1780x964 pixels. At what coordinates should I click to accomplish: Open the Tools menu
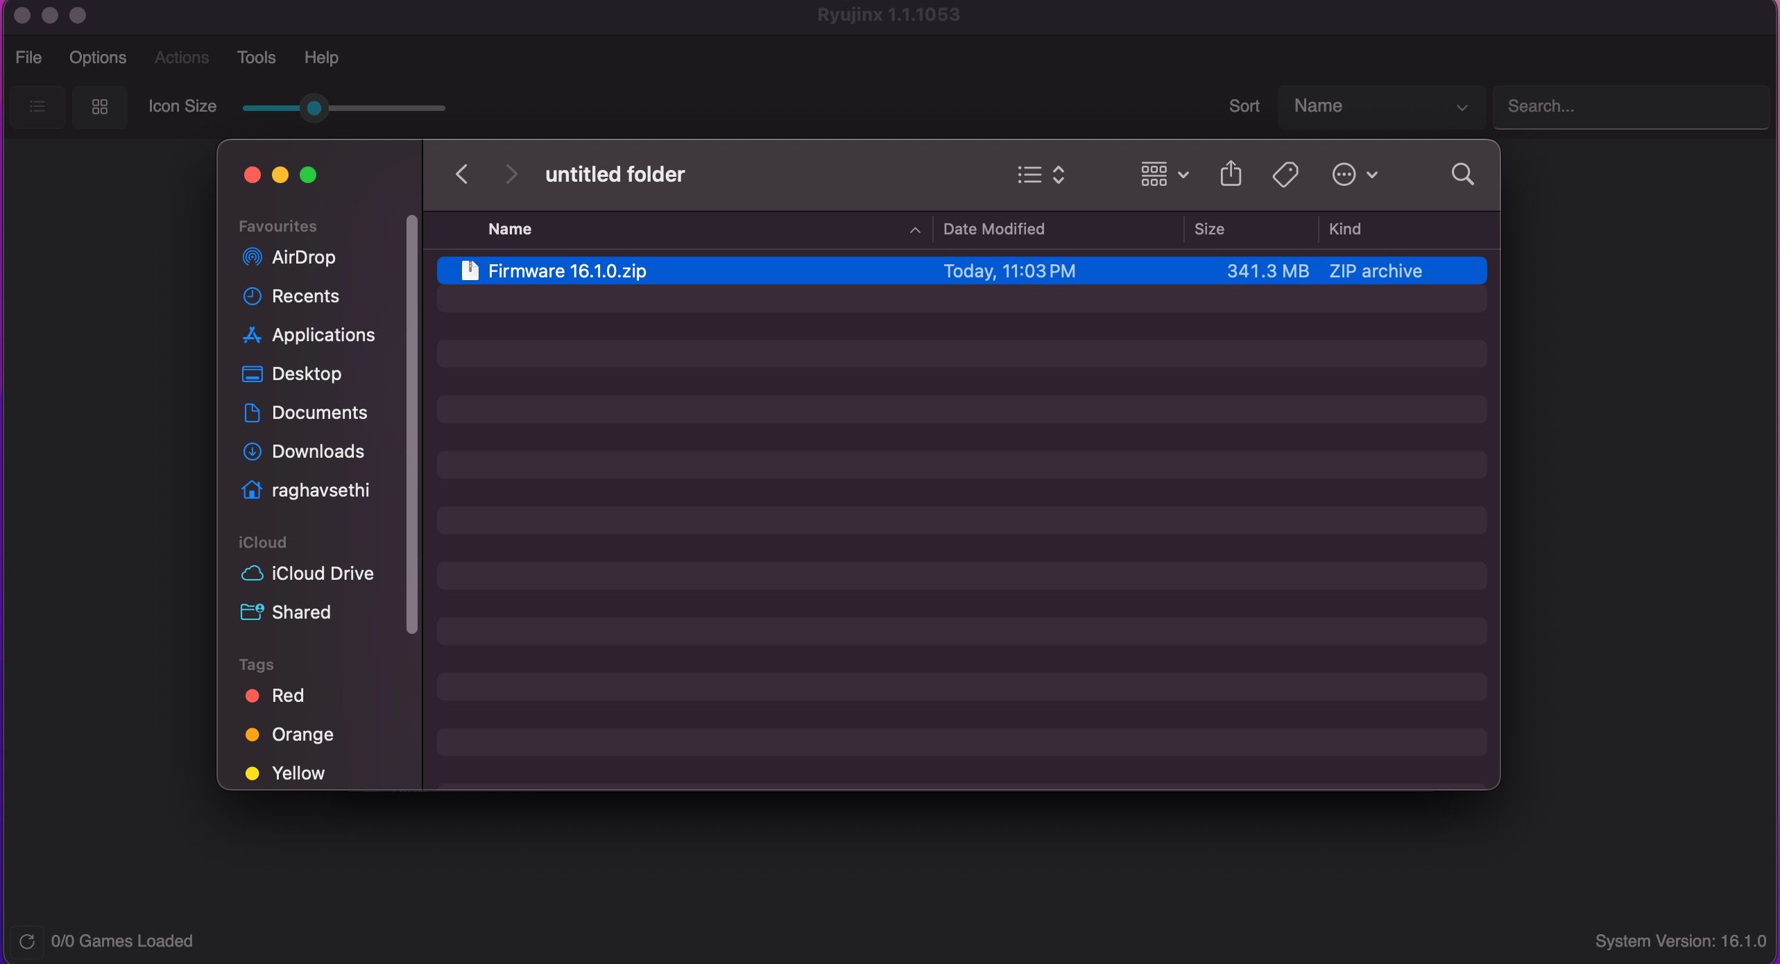pyautogui.click(x=255, y=57)
